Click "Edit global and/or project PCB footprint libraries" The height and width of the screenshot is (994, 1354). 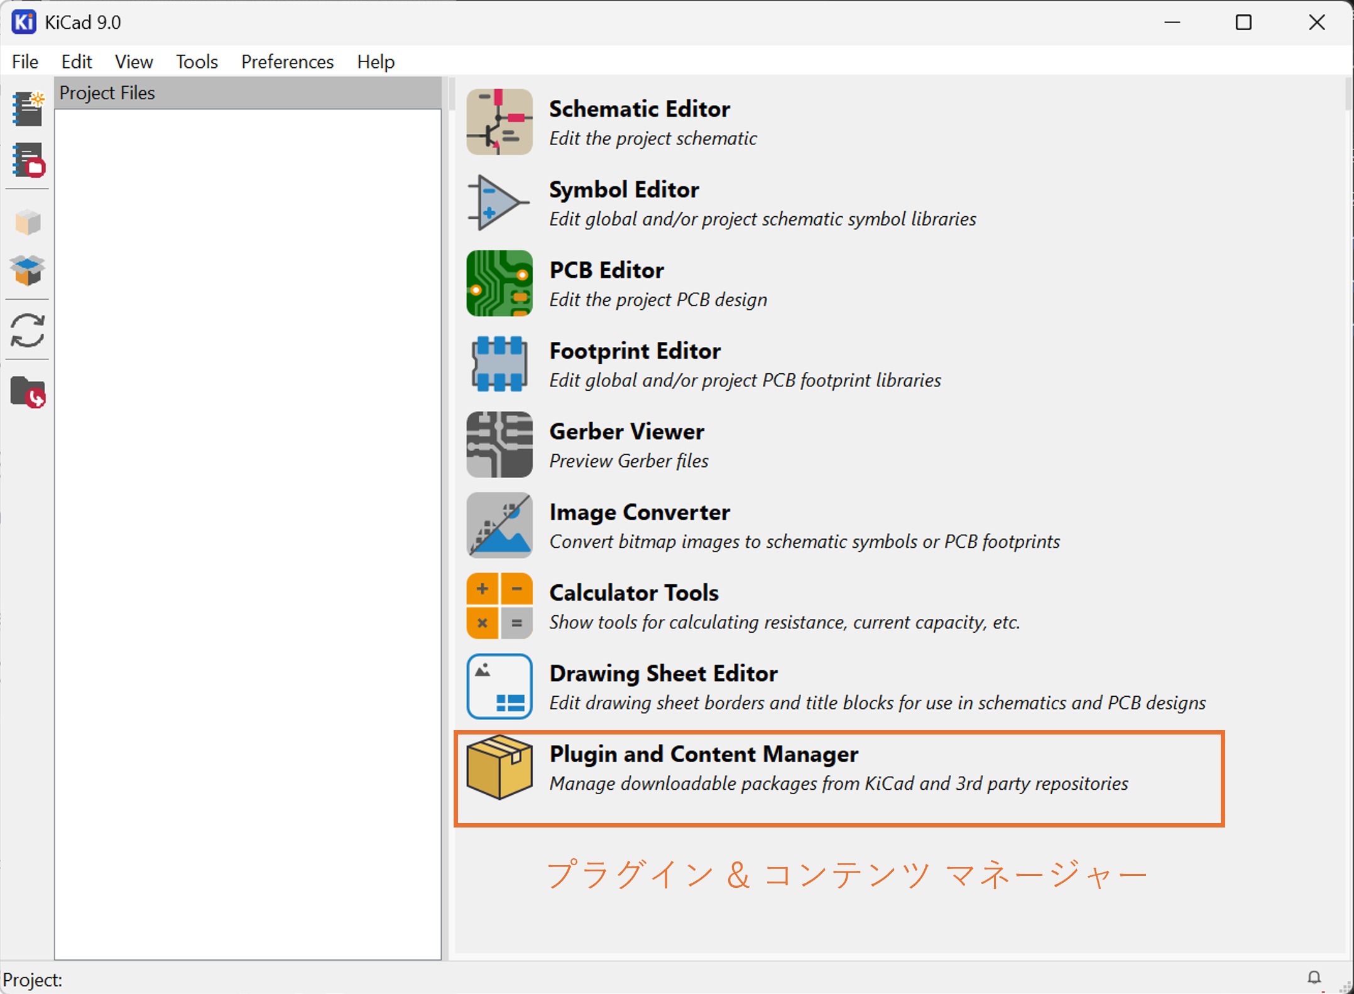745,380
